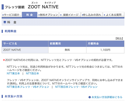The width and height of the screenshot is (126, 104).
Task: Click the arrow icon on よくある質問 tab
Action: (104, 15)
